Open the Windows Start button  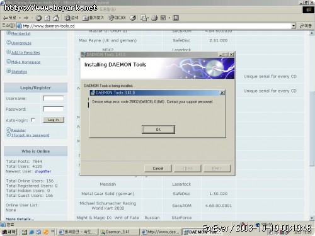click(9, 232)
